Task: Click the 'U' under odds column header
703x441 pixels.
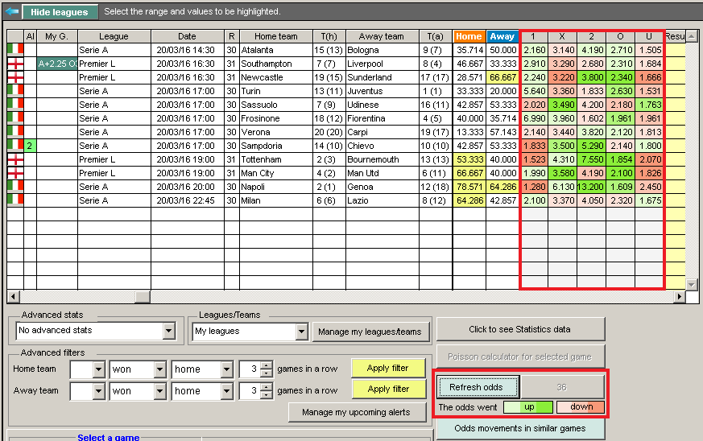Action: point(649,36)
